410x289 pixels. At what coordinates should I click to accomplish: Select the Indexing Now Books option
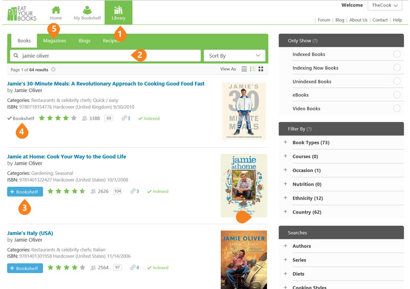(x=397, y=68)
